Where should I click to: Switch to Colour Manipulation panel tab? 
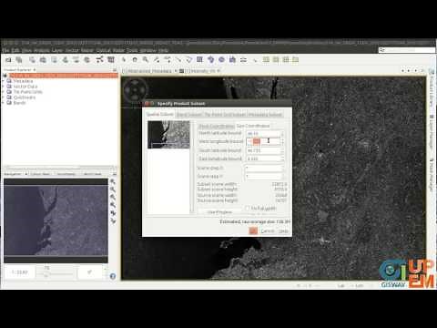pyautogui.click(x=40, y=174)
